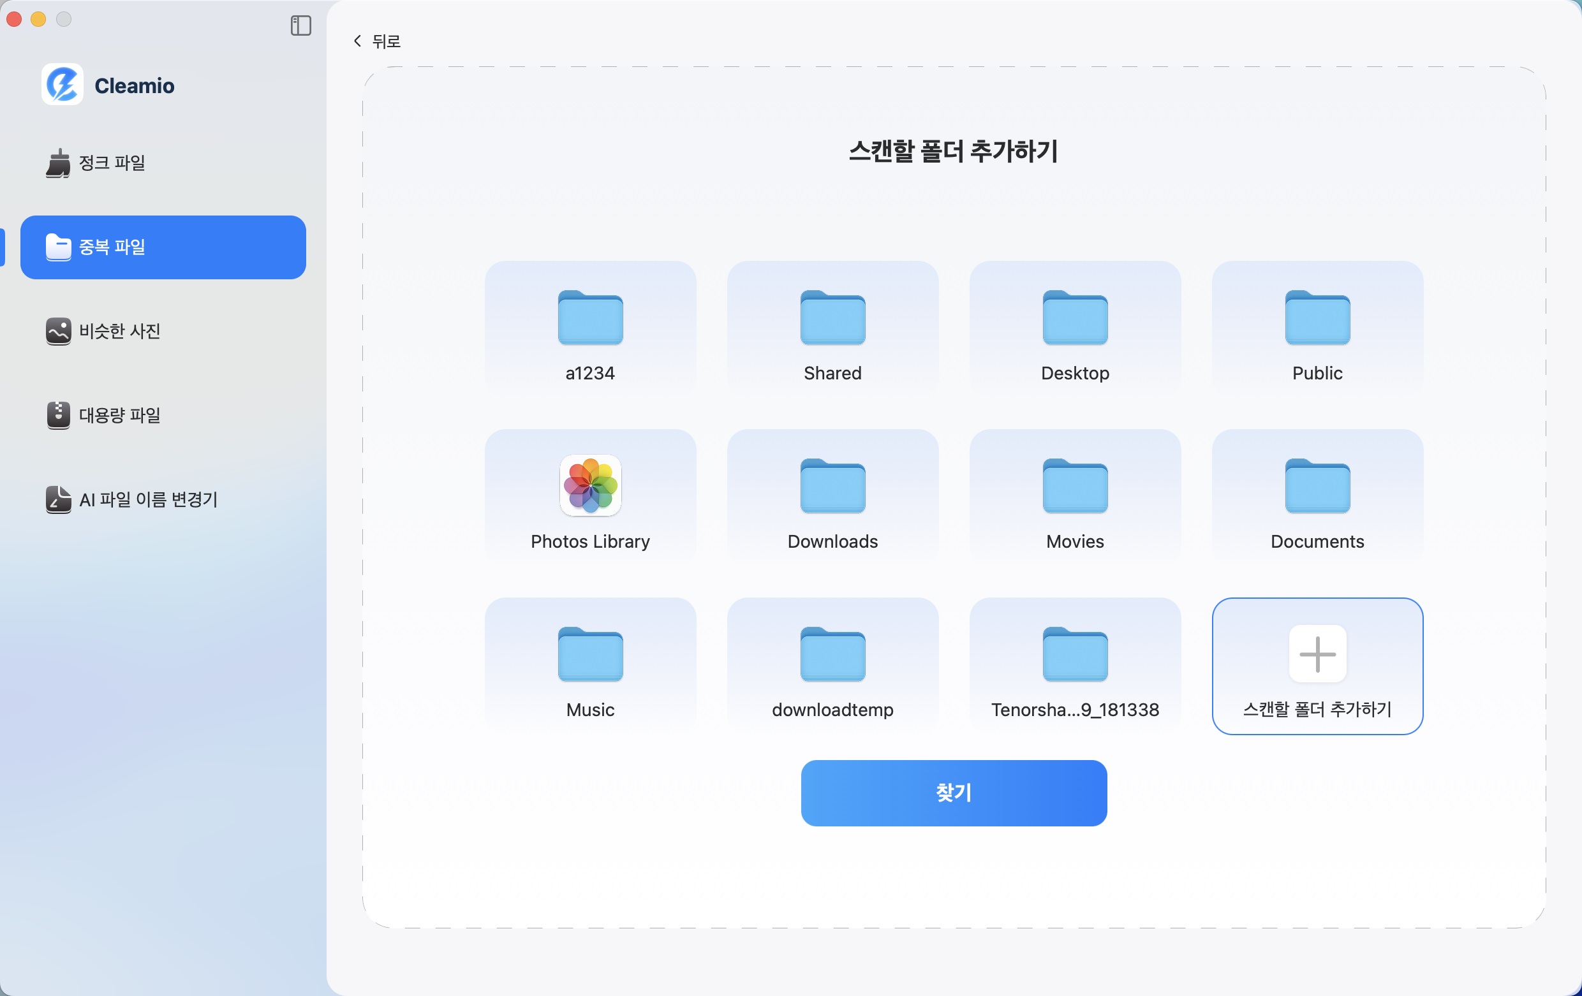The width and height of the screenshot is (1582, 996).
Task: Select the Tenorsha...9_181338 folder
Action: pyautogui.click(x=1074, y=665)
